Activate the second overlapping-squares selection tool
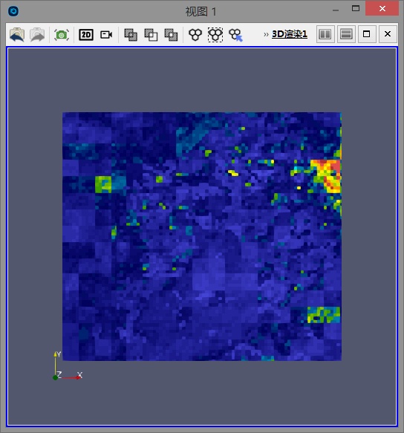The width and height of the screenshot is (404, 433). pyautogui.click(x=151, y=35)
